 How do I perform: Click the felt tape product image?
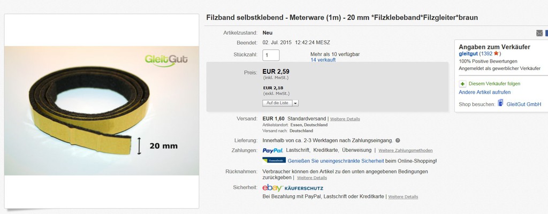pos(102,111)
